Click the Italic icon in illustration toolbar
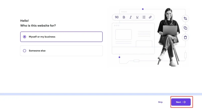The image size is (202, 111). pyautogui.click(x=131, y=17)
